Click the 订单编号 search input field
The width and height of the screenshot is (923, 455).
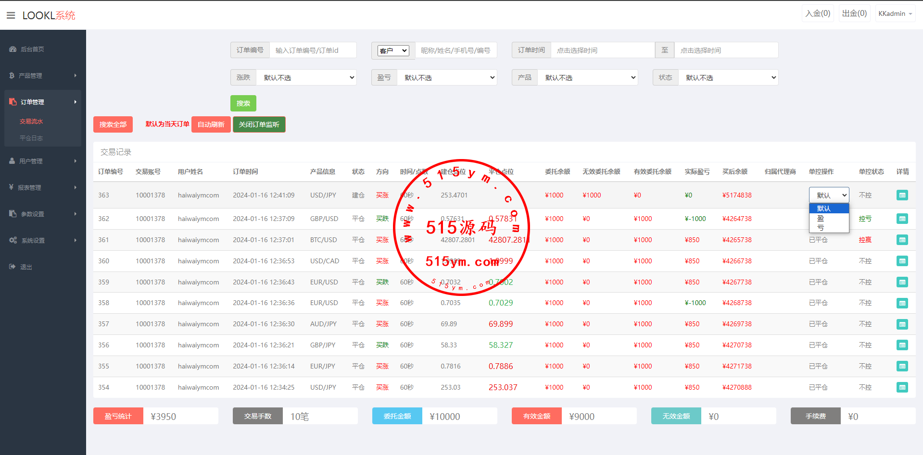[x=313, y=50]
